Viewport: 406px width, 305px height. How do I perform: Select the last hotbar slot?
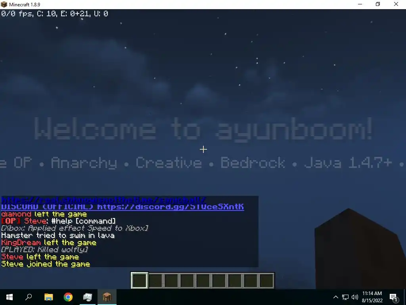pyautogui.click(x=267, y=280)
